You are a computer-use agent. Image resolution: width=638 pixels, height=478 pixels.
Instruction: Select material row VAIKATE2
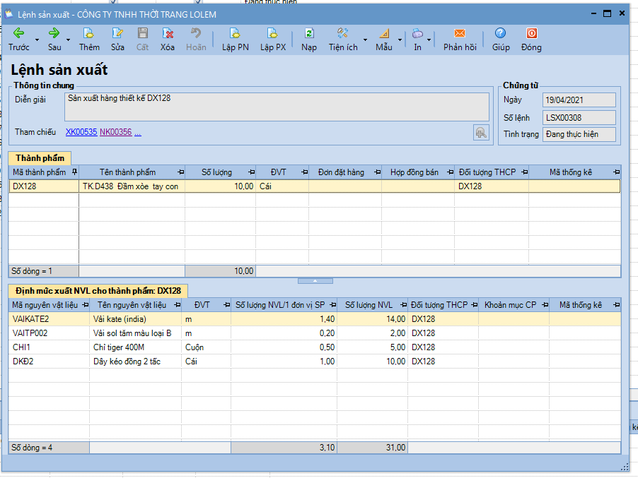[315, 319]
